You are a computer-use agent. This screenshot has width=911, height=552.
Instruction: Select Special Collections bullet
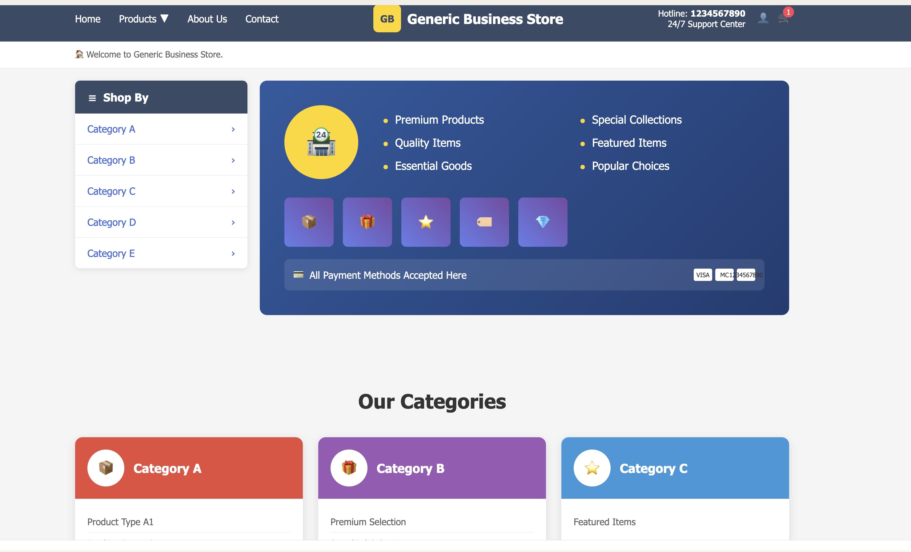[637, 120]
